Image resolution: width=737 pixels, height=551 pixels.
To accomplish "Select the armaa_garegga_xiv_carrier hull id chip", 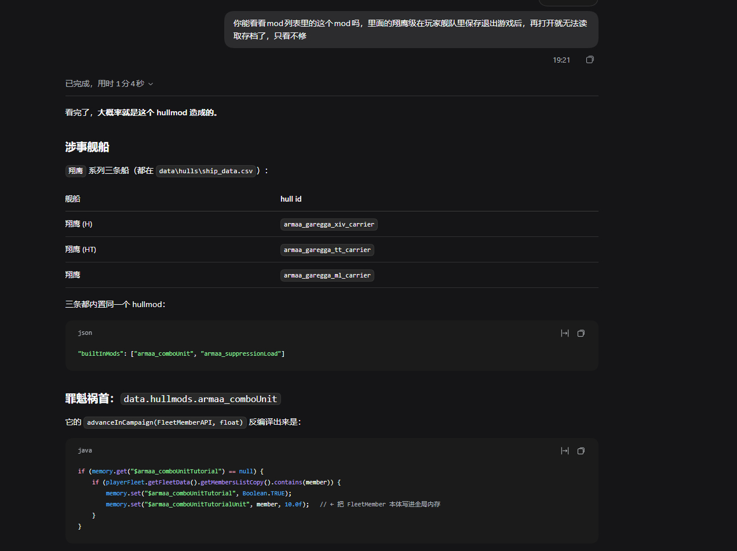I will click(x=329, y=224).
